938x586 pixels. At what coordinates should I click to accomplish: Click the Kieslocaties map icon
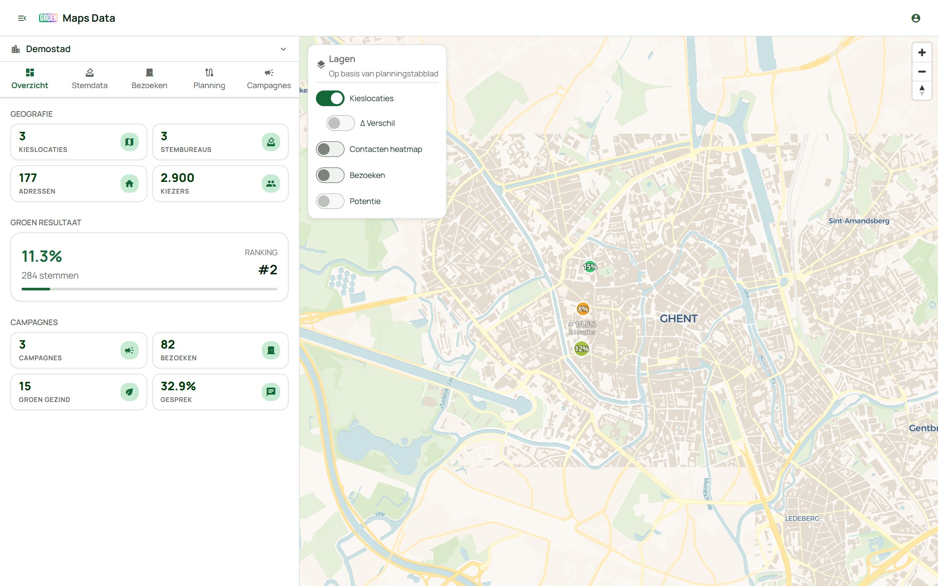[129, 142]
